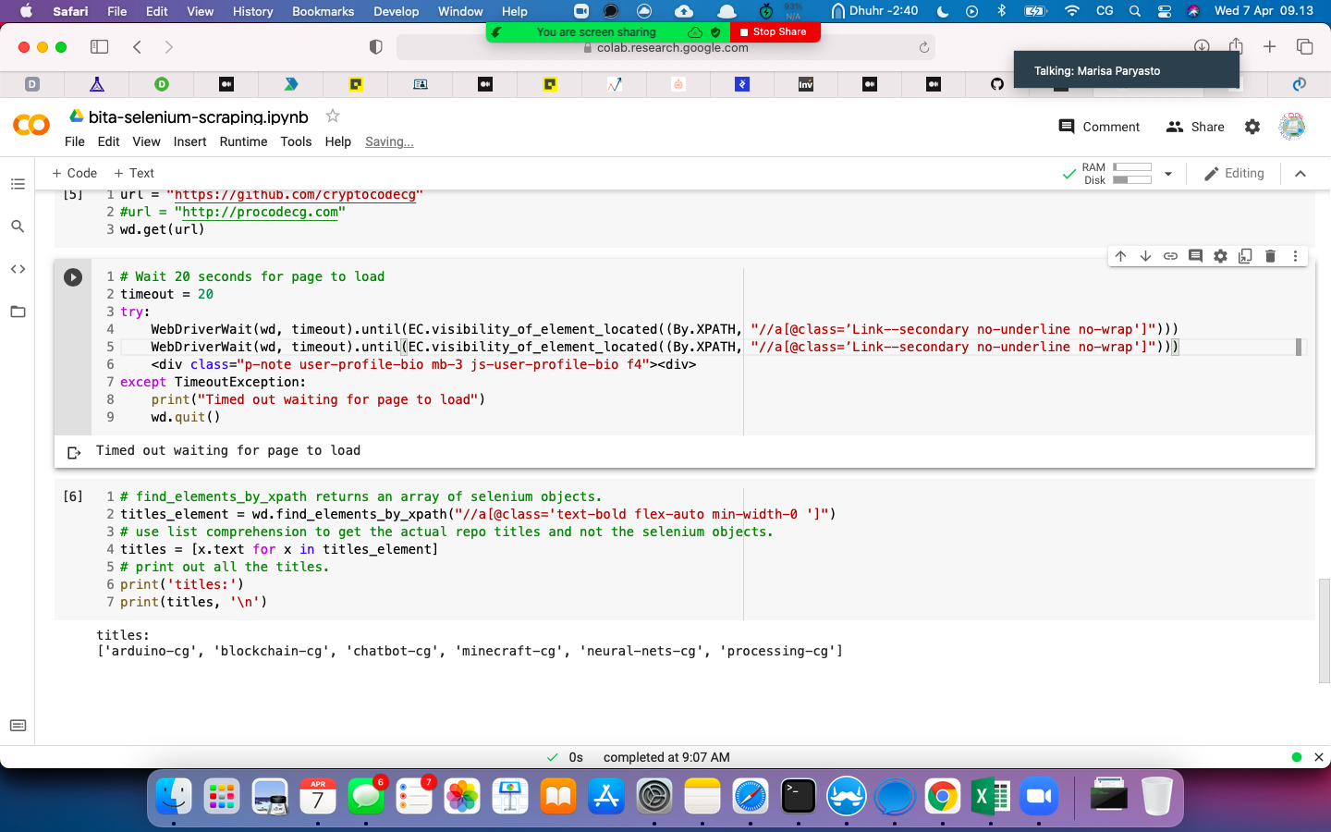Viewport: 1331px width, 832px height.
Task: Go back in Safari
Action: (x=137, y=46)
